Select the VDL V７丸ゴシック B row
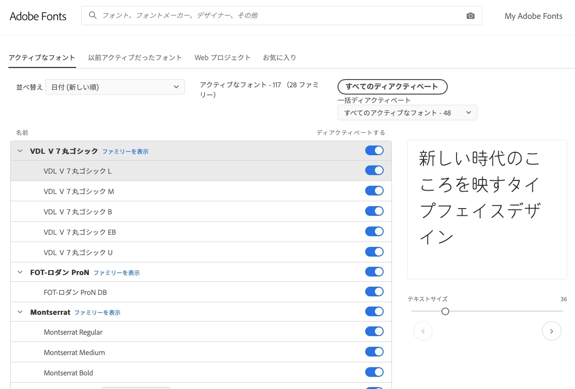Image resolution: width=575 pixels, height=389 pixels. point(201,211)
